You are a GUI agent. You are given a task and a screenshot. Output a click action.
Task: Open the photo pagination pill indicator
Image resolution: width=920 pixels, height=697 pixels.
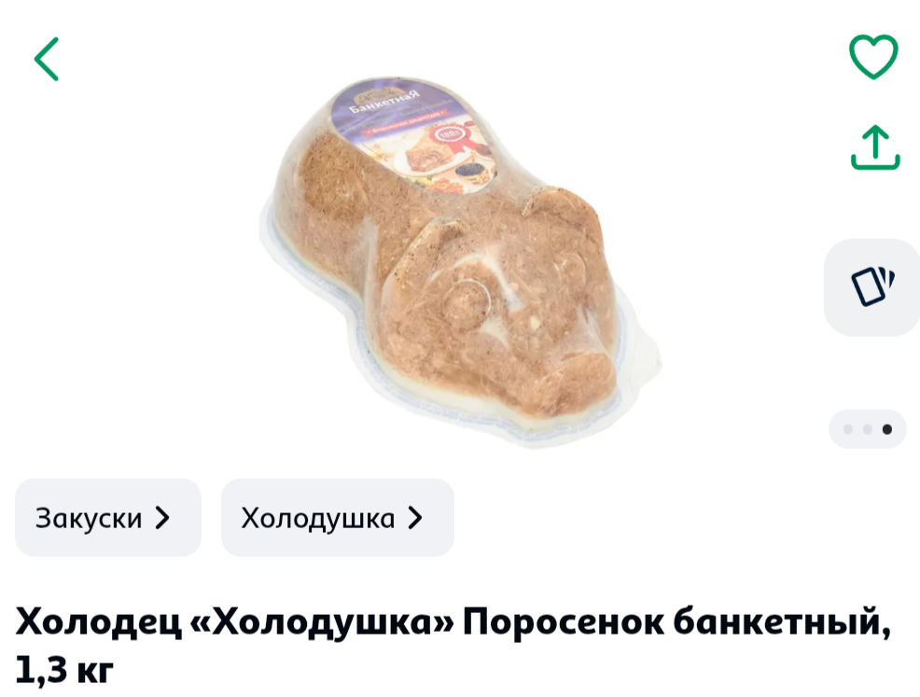(x=867, y=429)
